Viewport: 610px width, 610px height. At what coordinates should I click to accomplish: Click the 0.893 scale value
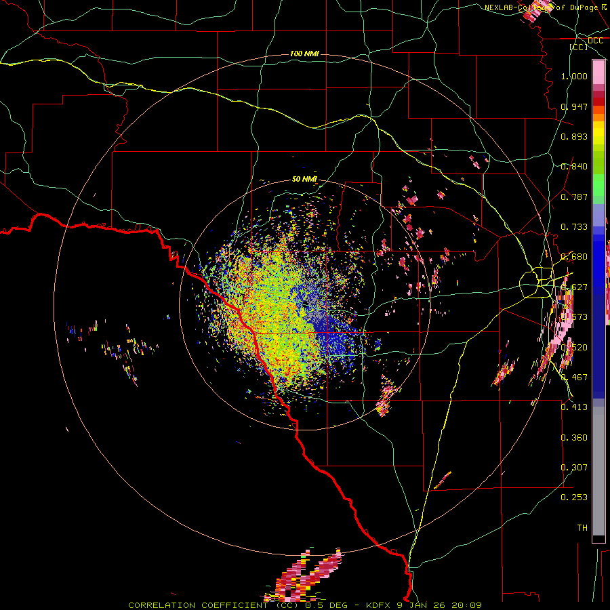coord(574,136)
